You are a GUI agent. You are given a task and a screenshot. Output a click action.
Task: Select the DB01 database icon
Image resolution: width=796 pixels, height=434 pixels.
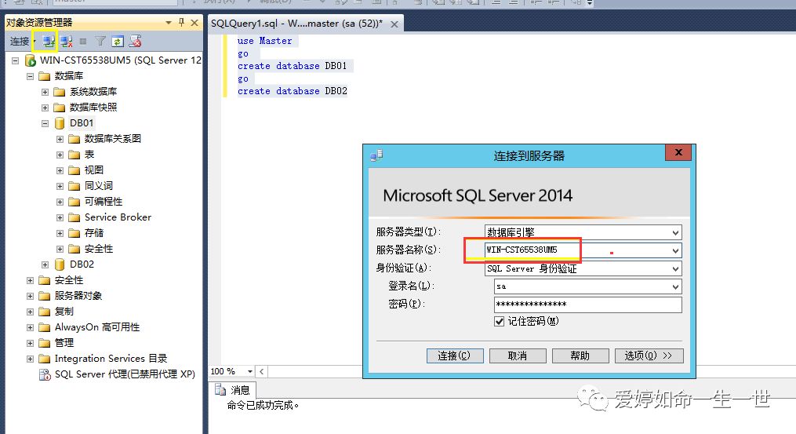60,123
